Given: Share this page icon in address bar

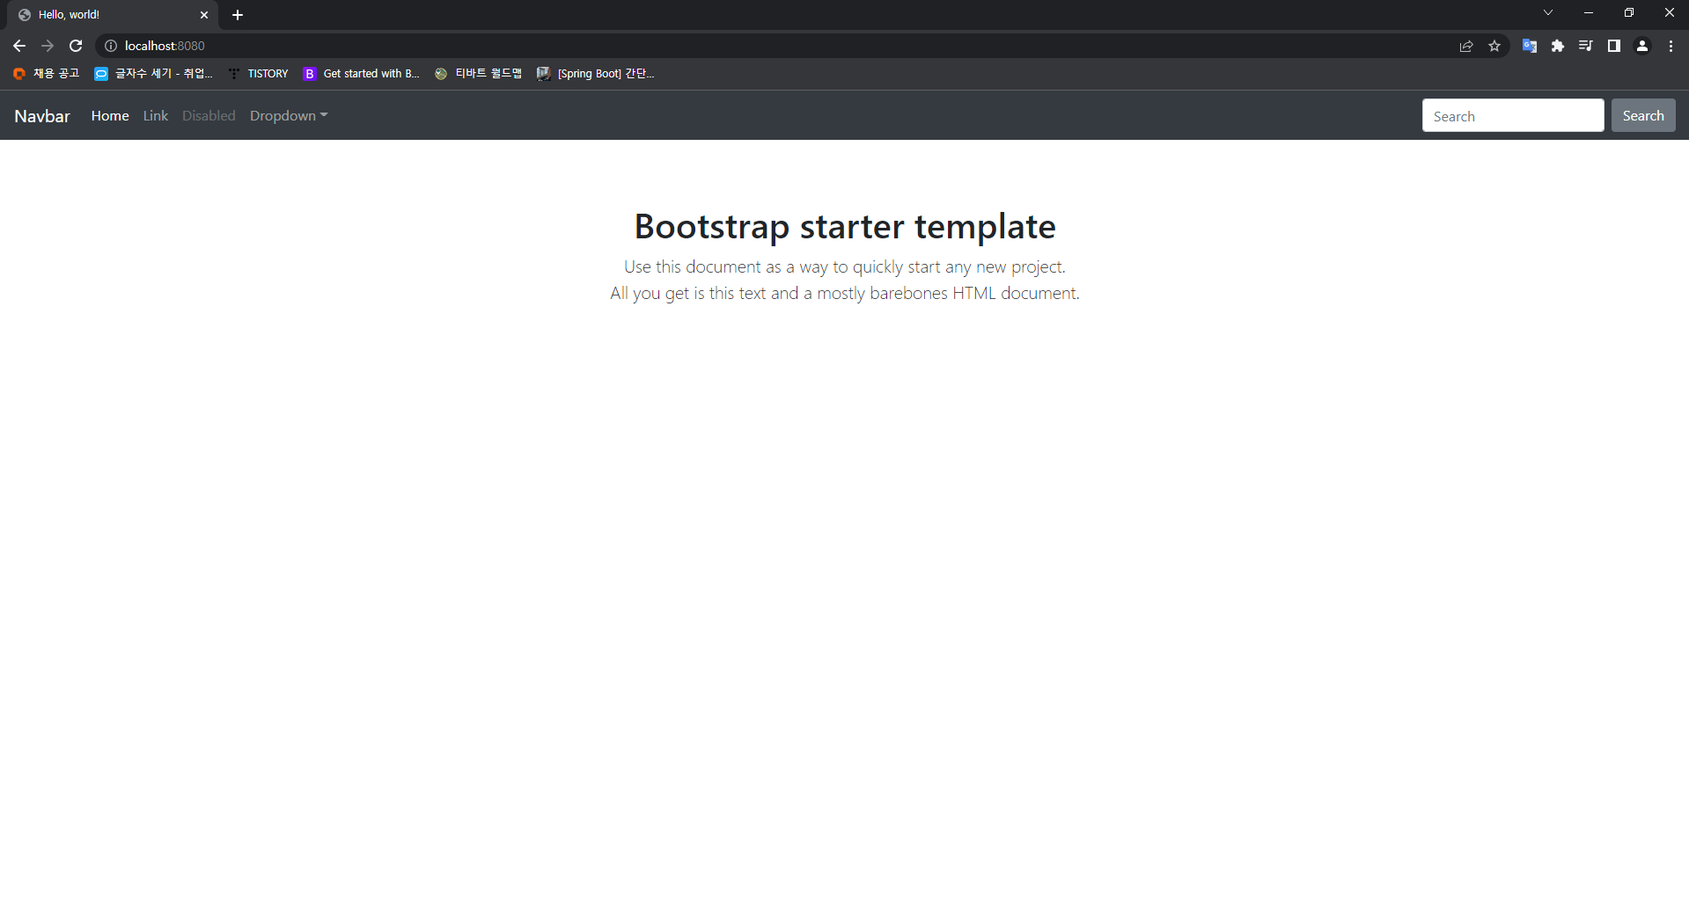Looking at the screenshot, I should pyautogui.click(x=1466, y=46).
